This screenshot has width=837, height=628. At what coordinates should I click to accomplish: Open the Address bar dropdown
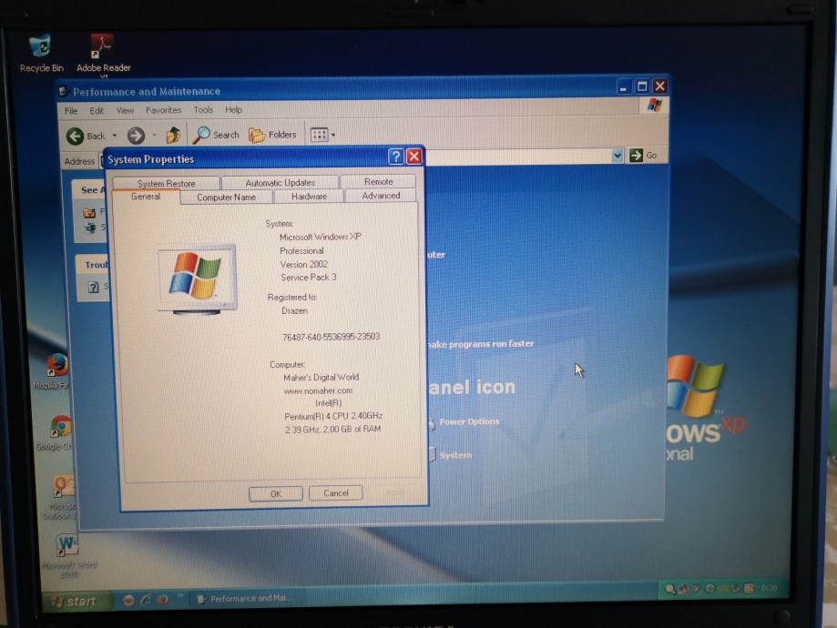(x=618, y=156)
